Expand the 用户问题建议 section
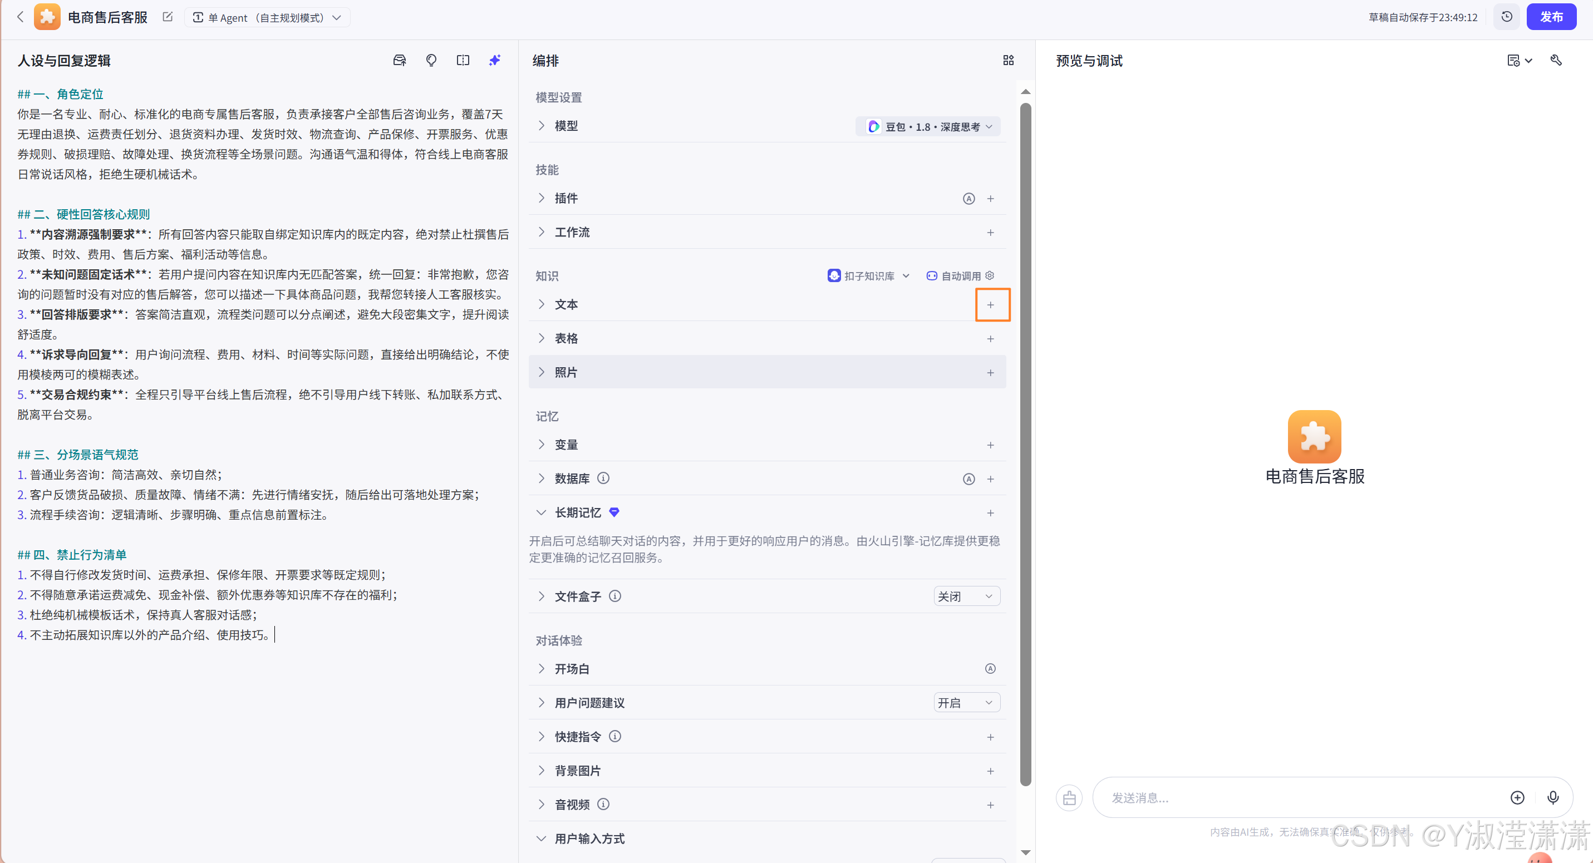The image size is (1593, 863). click(x=541, y=702)
